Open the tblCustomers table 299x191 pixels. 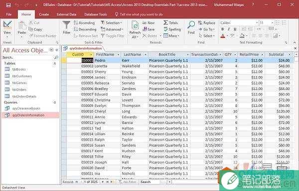click(22, 76)
